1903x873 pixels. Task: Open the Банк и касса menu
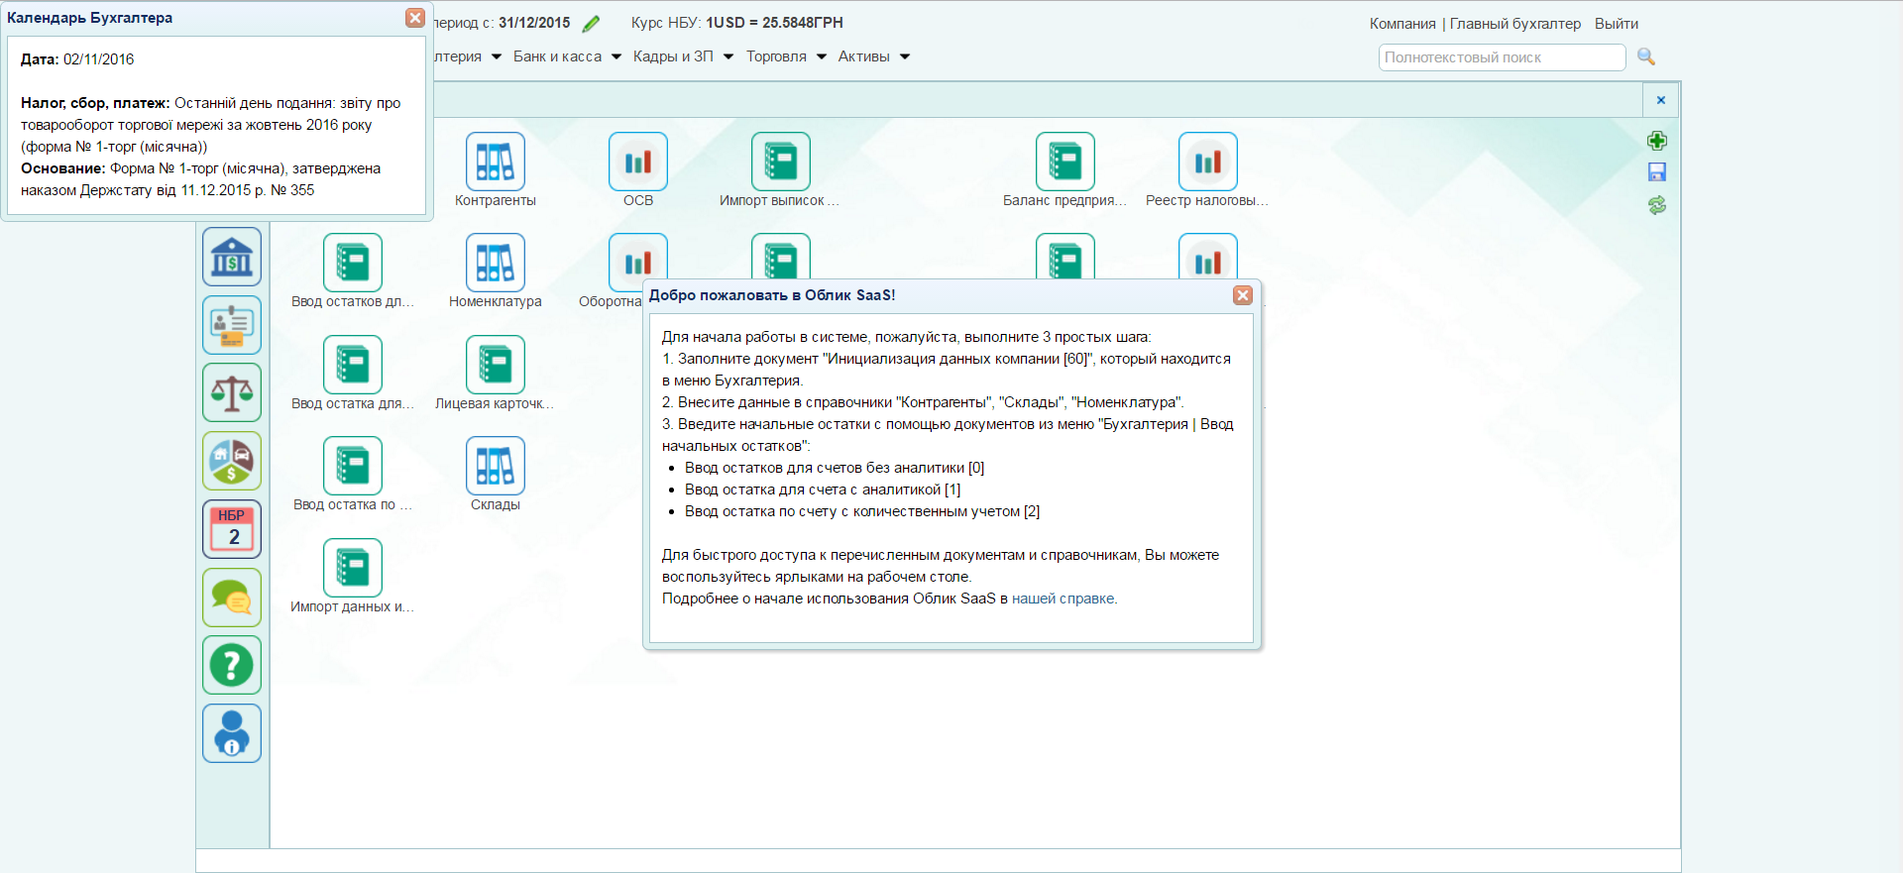[567, 56]
